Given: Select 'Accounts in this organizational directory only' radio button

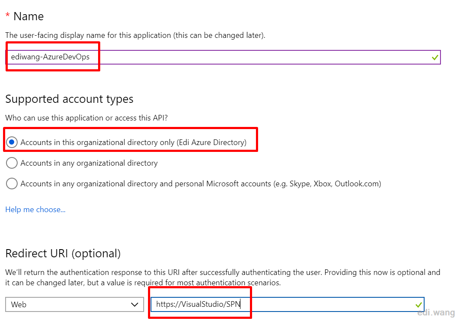Looking at the screenshot, I should 12,142.
